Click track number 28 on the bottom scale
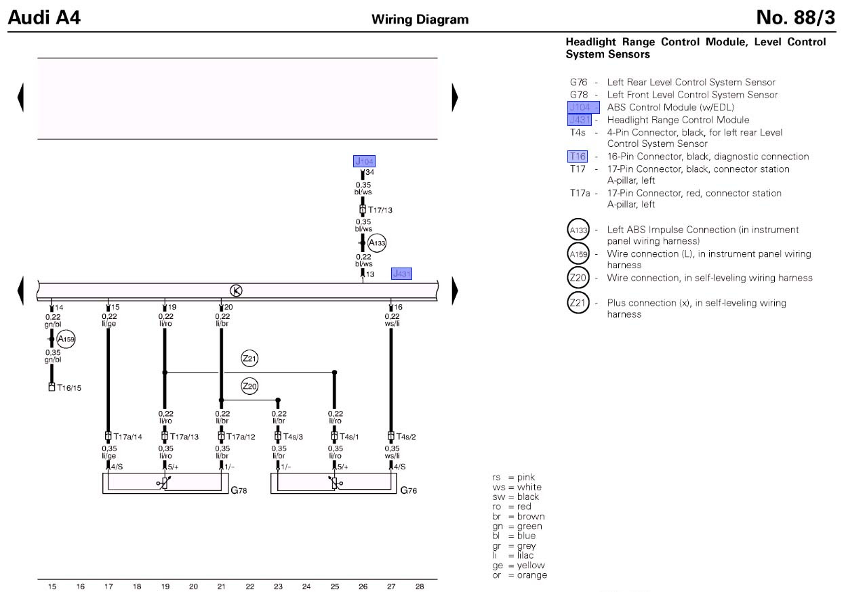Screen dimensions: 846x592 point(420,587)
